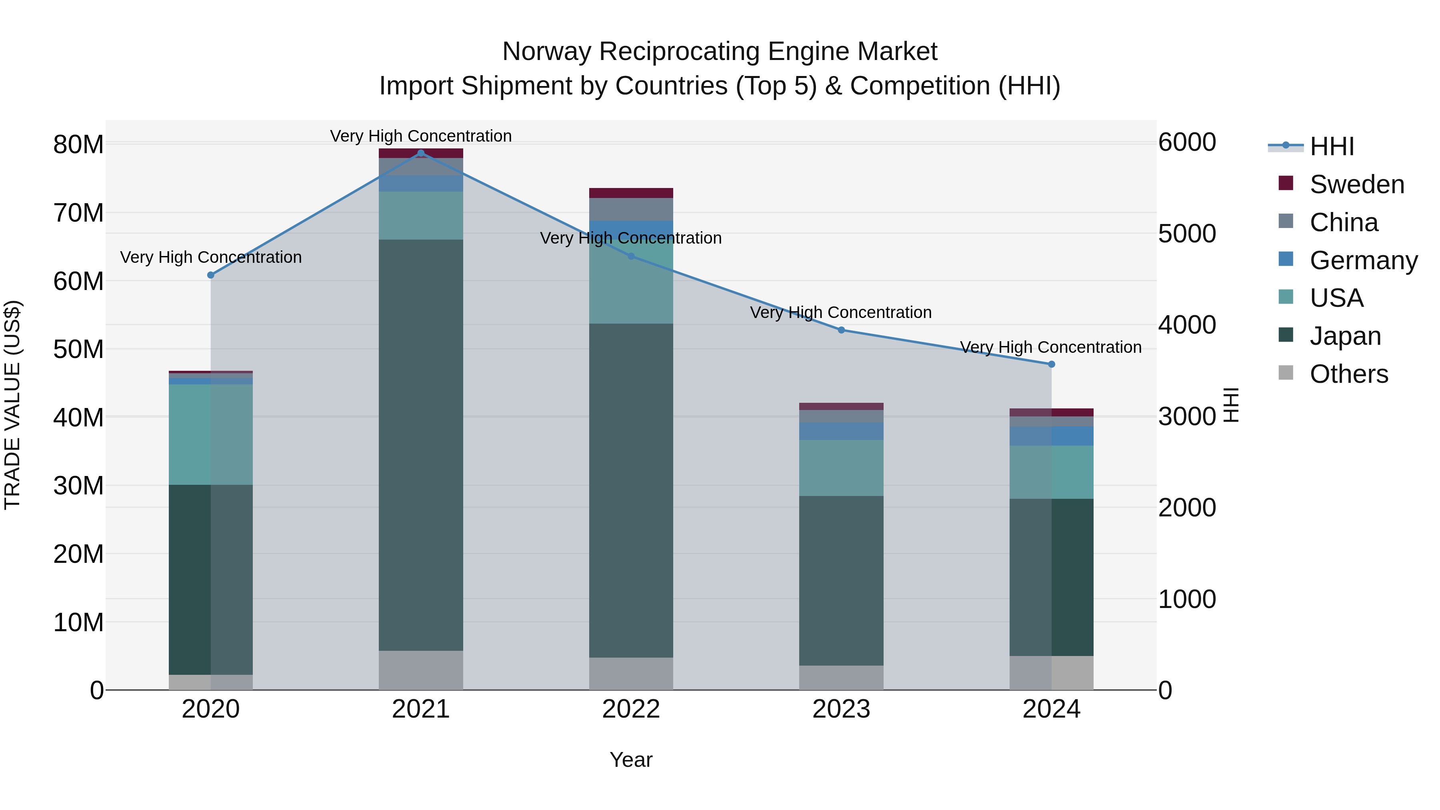Click the HHI marker for 2024

(x=1052, y=364)
